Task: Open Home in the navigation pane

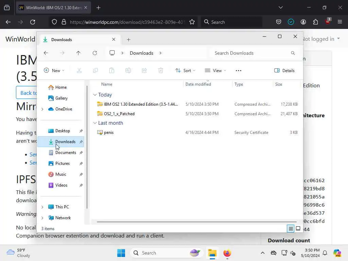Action: click(61, 87)
